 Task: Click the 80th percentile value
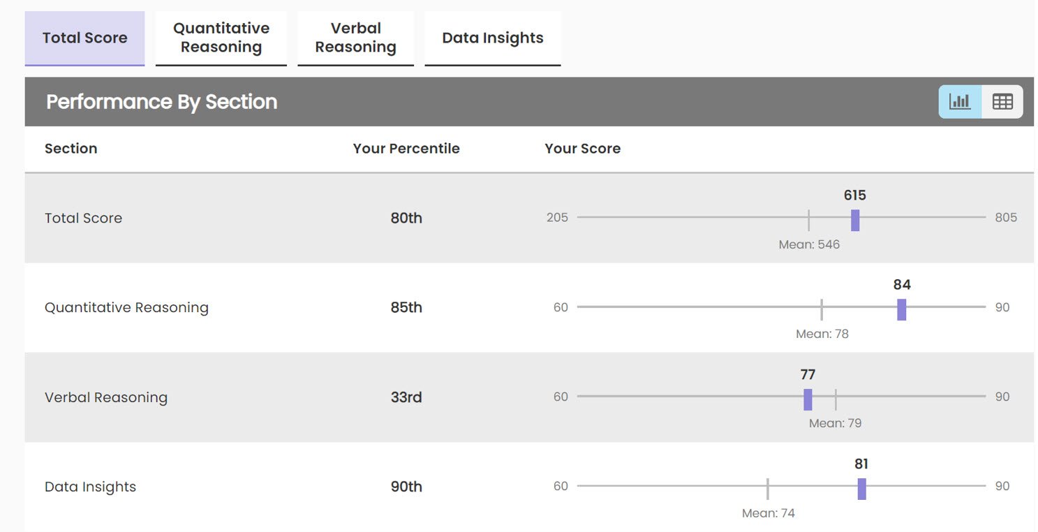(406, 218)
